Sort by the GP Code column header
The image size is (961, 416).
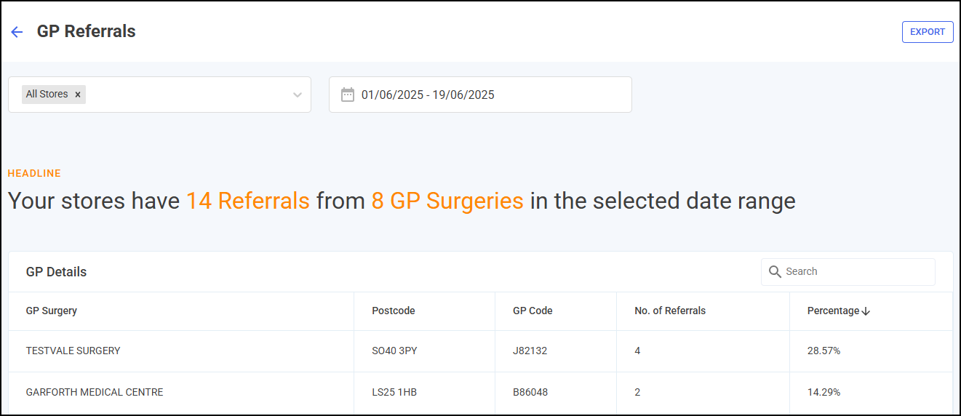533,311
